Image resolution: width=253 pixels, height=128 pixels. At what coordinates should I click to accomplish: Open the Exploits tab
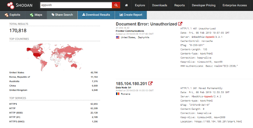pos(13,15)
